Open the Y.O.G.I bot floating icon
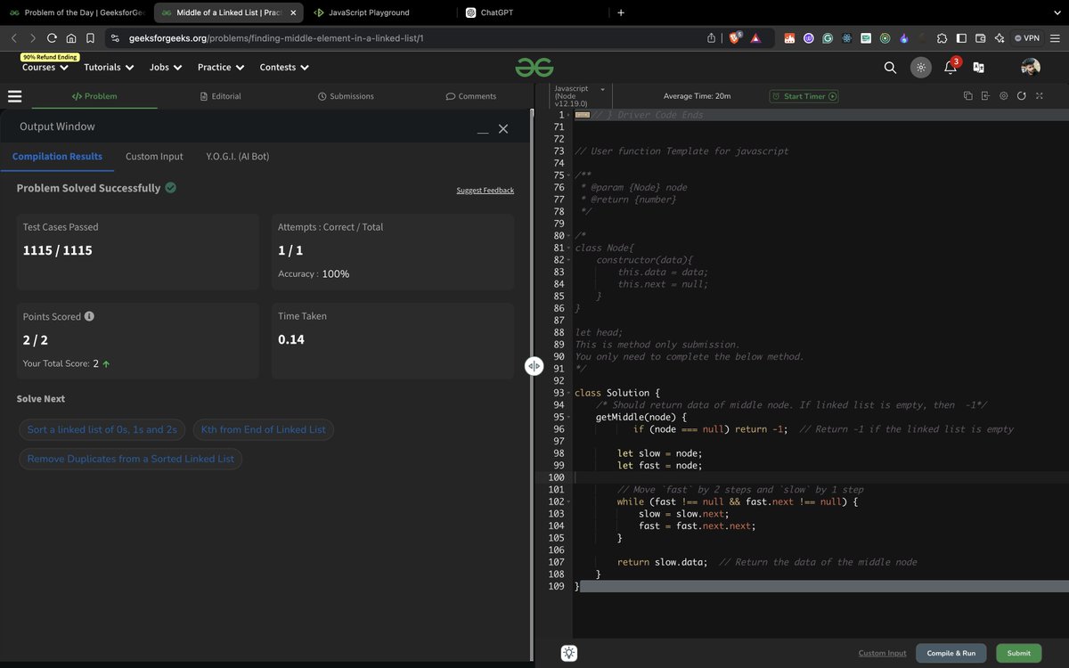The height and width of the screenshot is (668, 1069). tap(568, 653)
